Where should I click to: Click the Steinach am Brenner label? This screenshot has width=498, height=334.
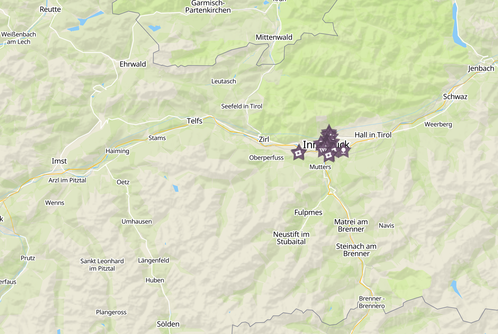(x=356, y=250)
